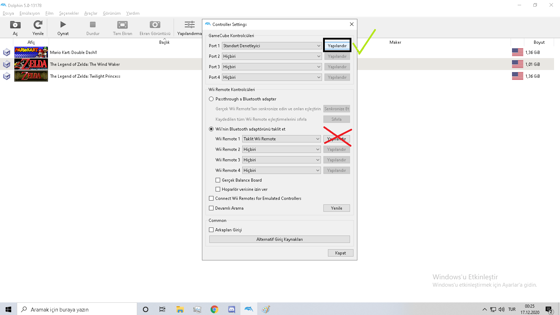The width and height of the screenshot is (560, 315).
Task: Switch to the Dolphin taskbar icon
Action: 248,309
